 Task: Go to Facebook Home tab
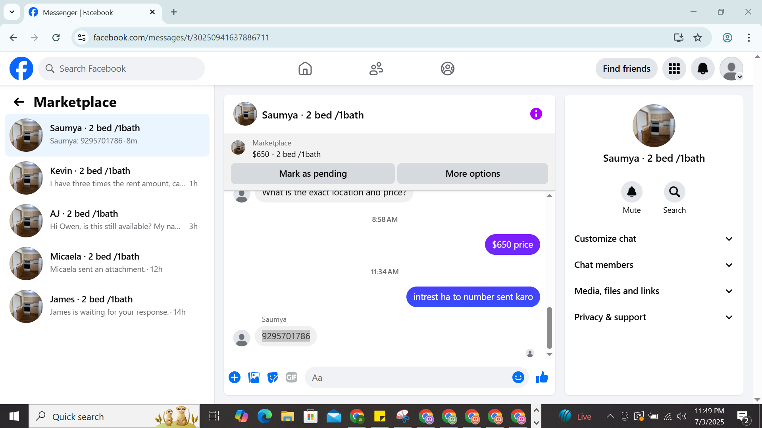[305, 69]
